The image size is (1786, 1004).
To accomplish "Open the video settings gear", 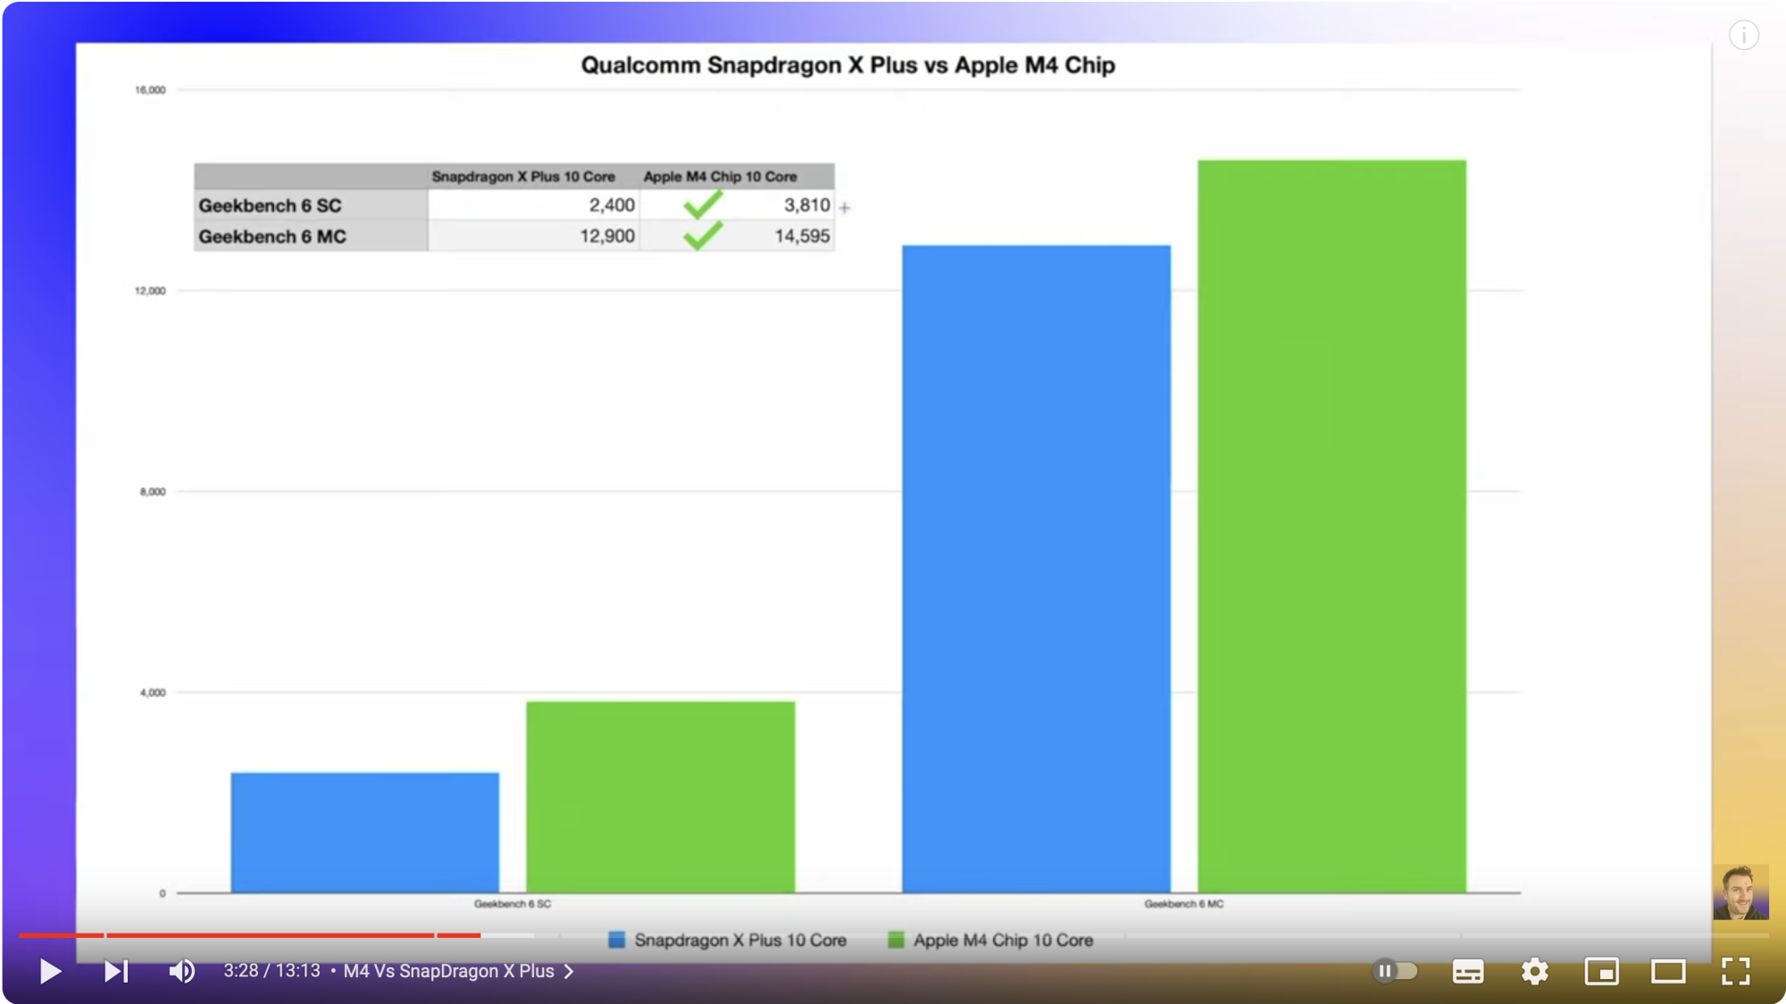I will [x=1534, y=971].
